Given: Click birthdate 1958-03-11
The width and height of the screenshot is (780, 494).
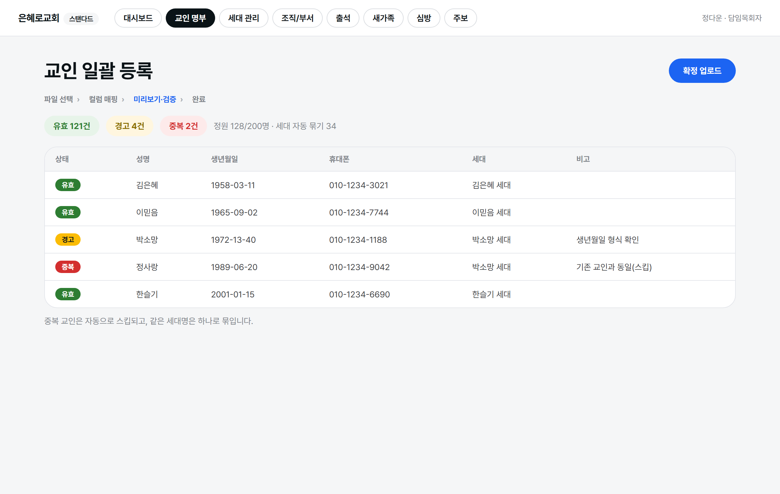Looking at the screenshot, I should click(x=233, y=185).
